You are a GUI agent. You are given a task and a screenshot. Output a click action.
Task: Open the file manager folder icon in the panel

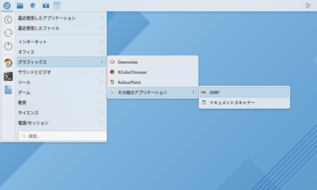[20, 6]
